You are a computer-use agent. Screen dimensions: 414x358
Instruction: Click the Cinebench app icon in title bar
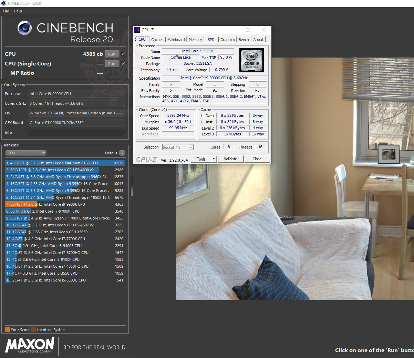[4, 3]
